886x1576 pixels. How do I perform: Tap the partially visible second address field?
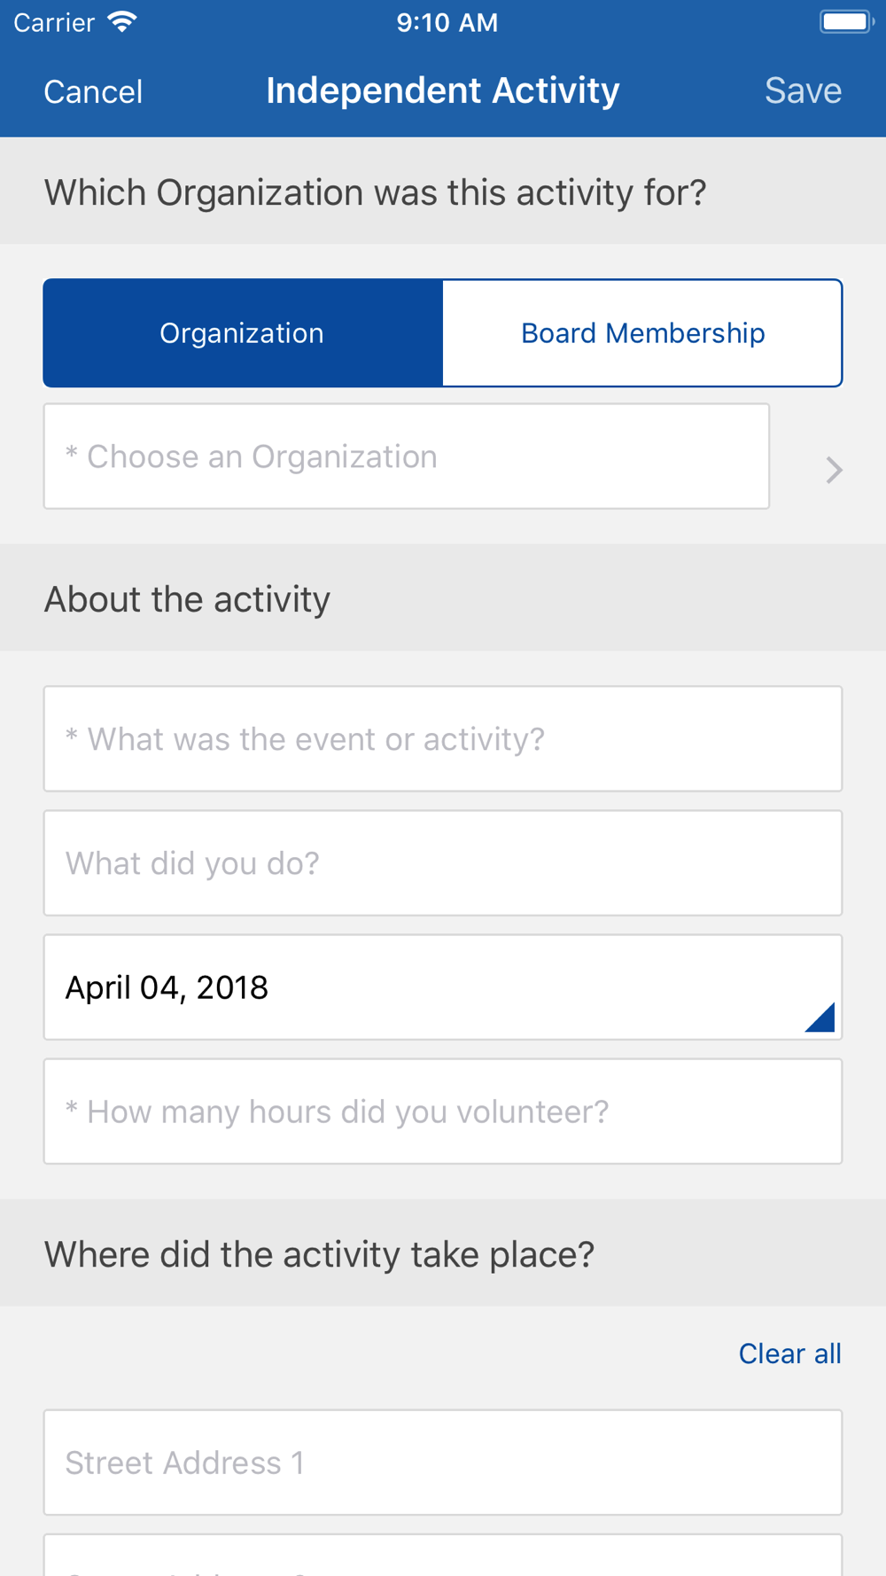click(443, 1556)
